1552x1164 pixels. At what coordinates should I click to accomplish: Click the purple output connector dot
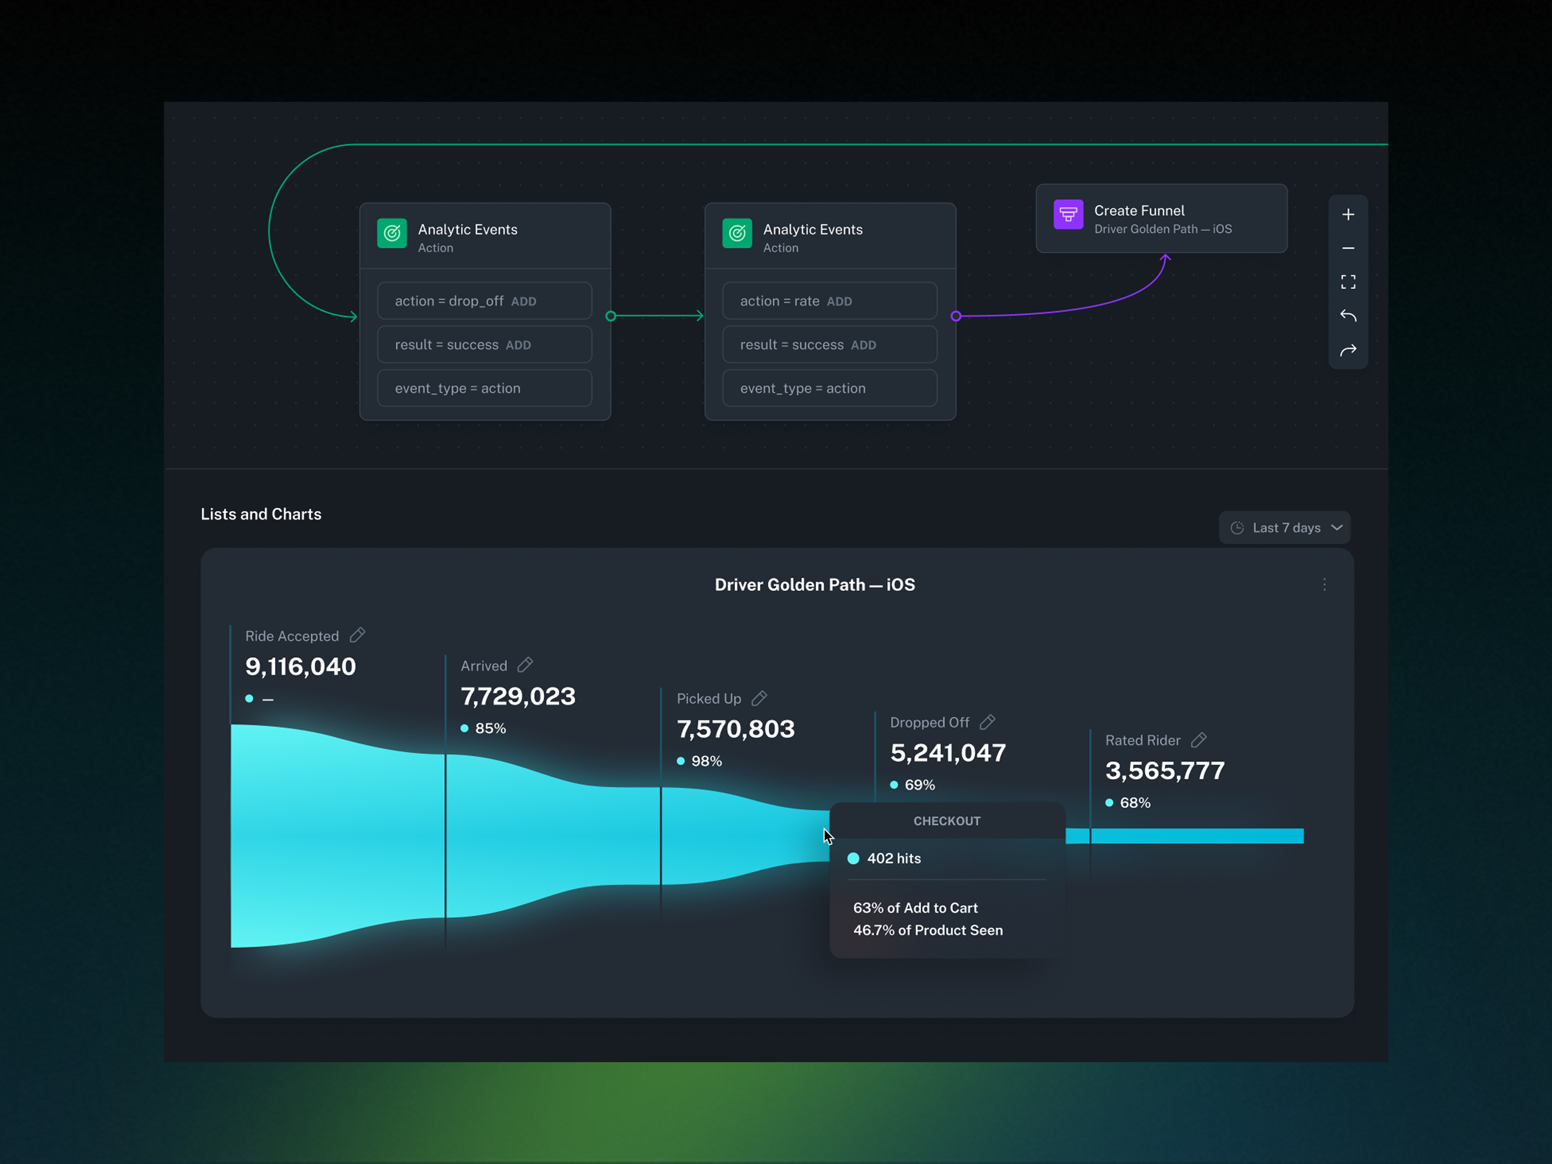click(955, 316)
